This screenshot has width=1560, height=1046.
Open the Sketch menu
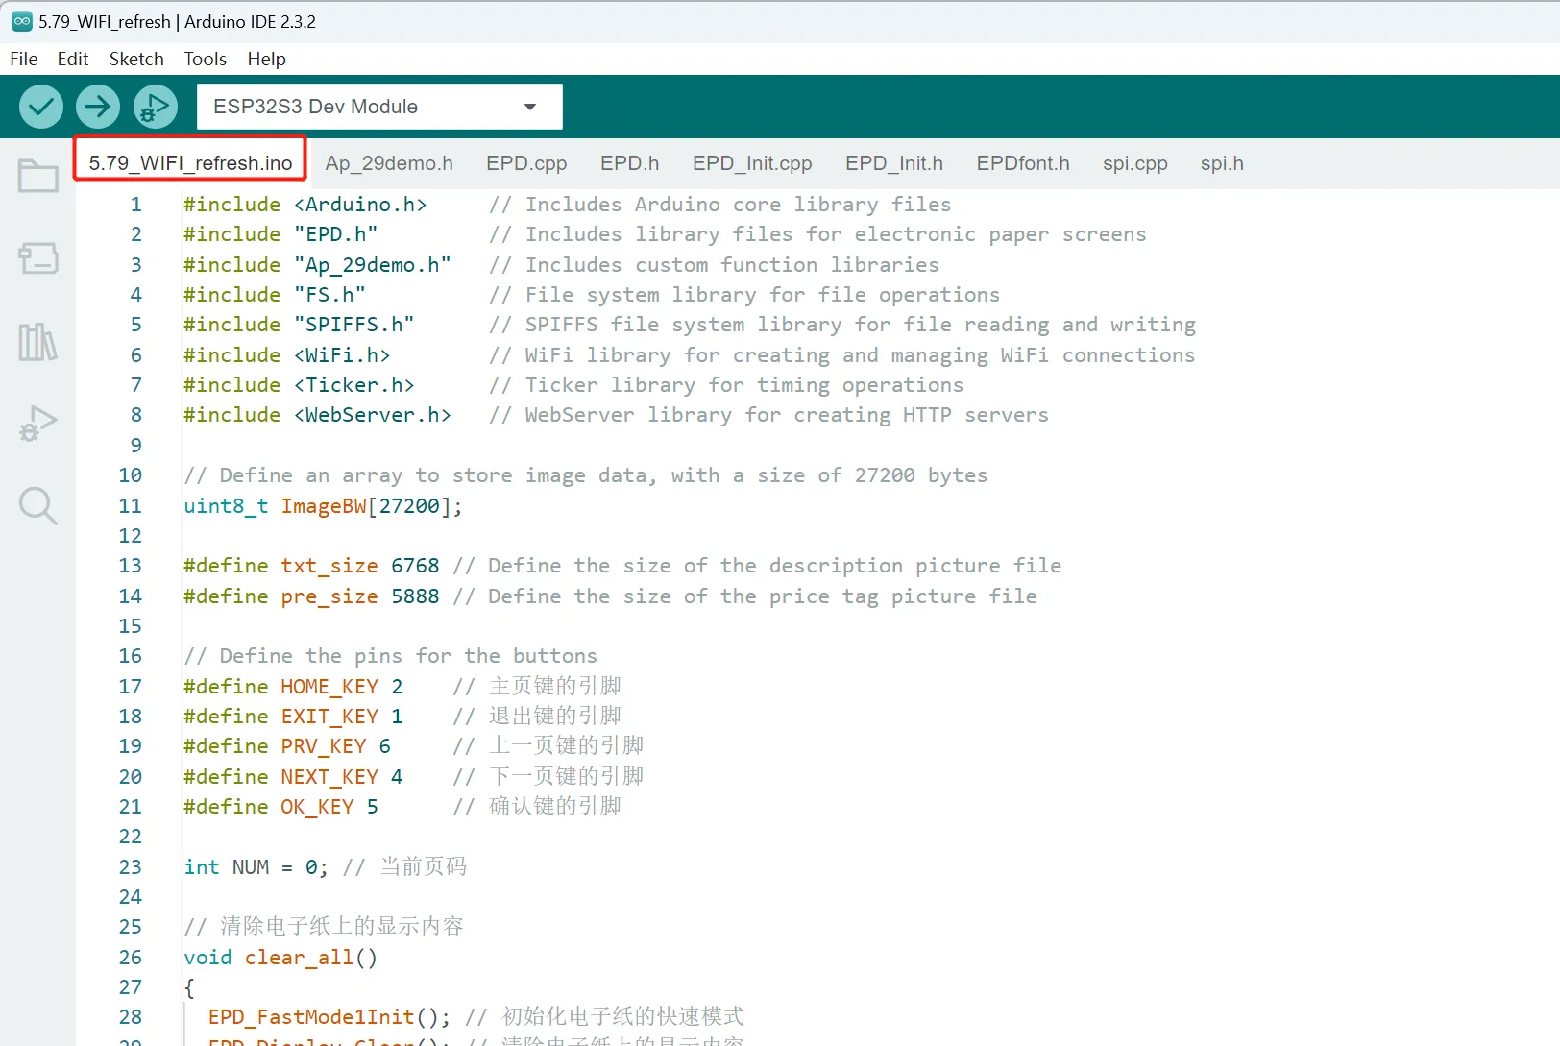[x=136, y=59]
